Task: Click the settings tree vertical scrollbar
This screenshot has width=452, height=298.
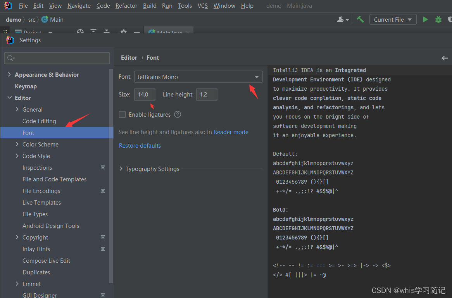Action: (x=111, y=176)
